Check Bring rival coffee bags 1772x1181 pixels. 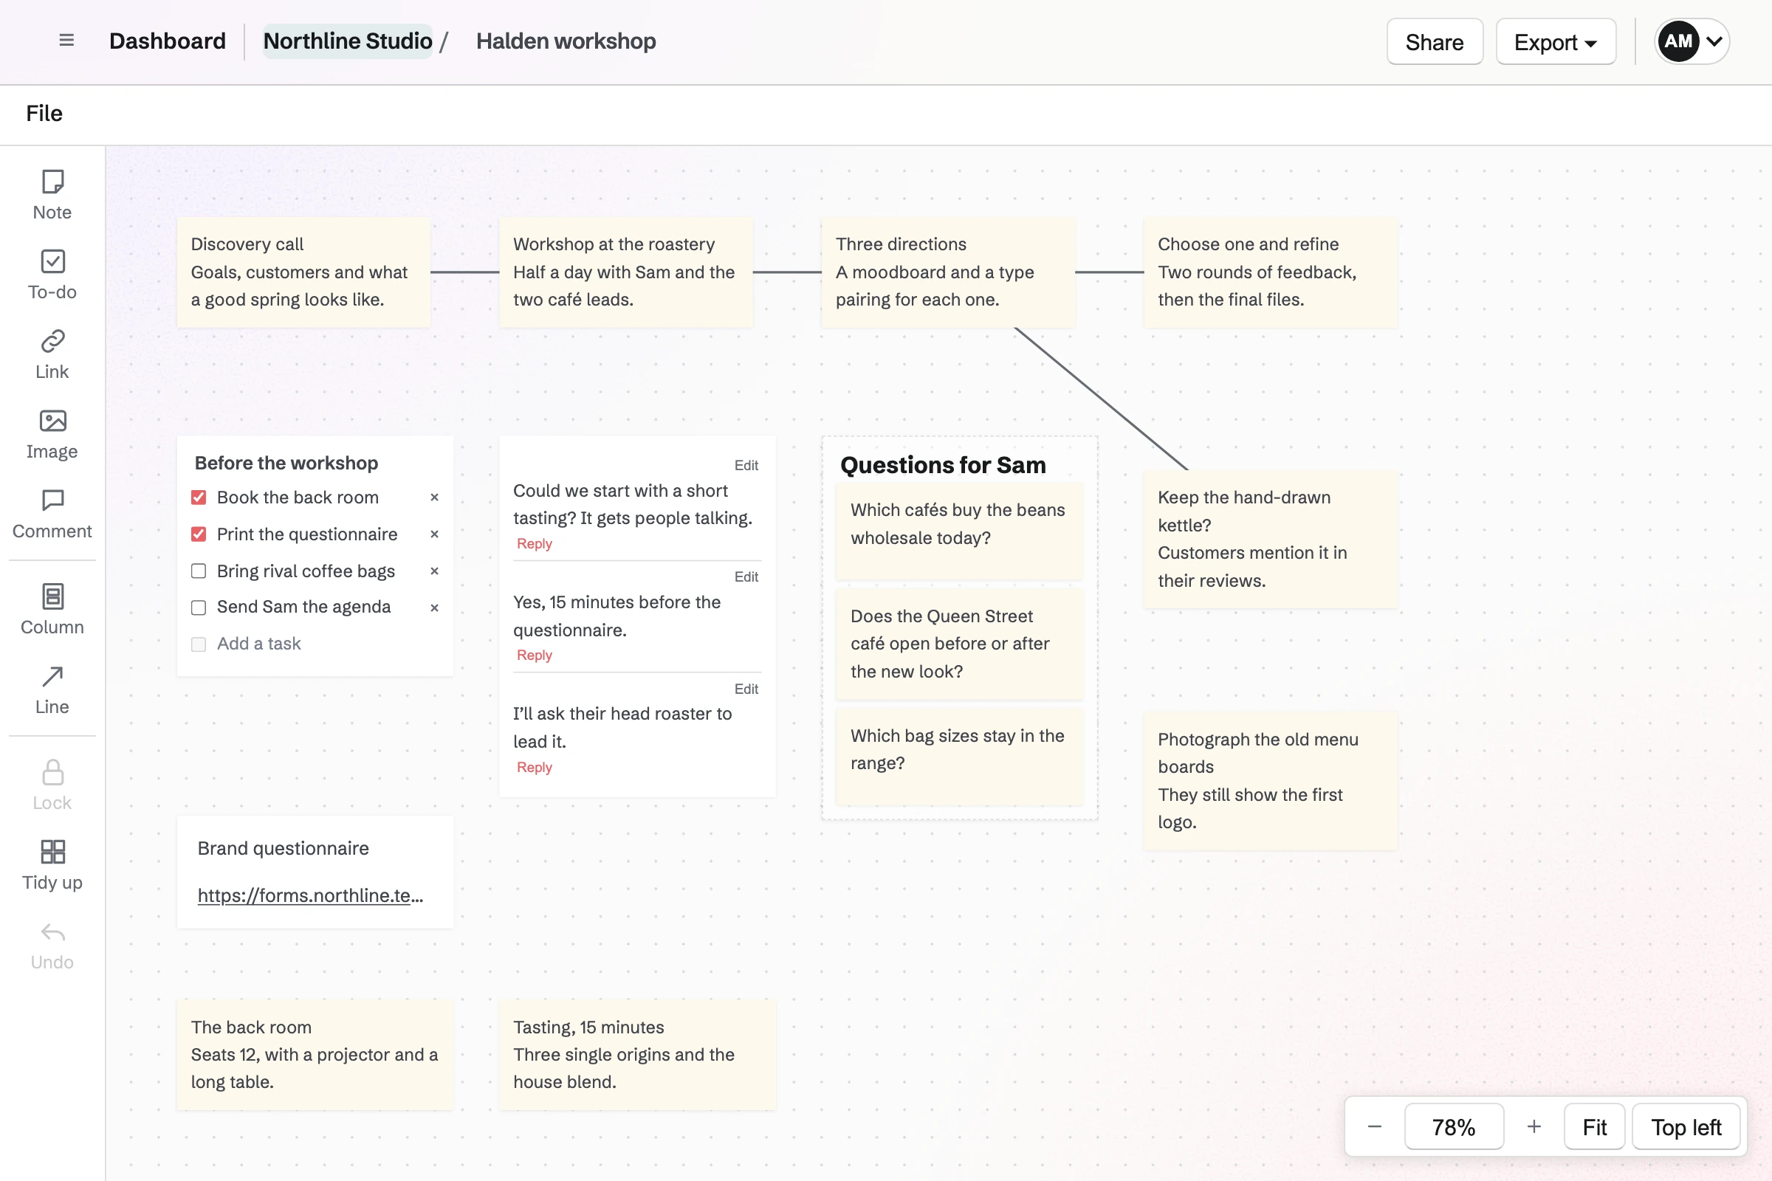tap(199, 571)
